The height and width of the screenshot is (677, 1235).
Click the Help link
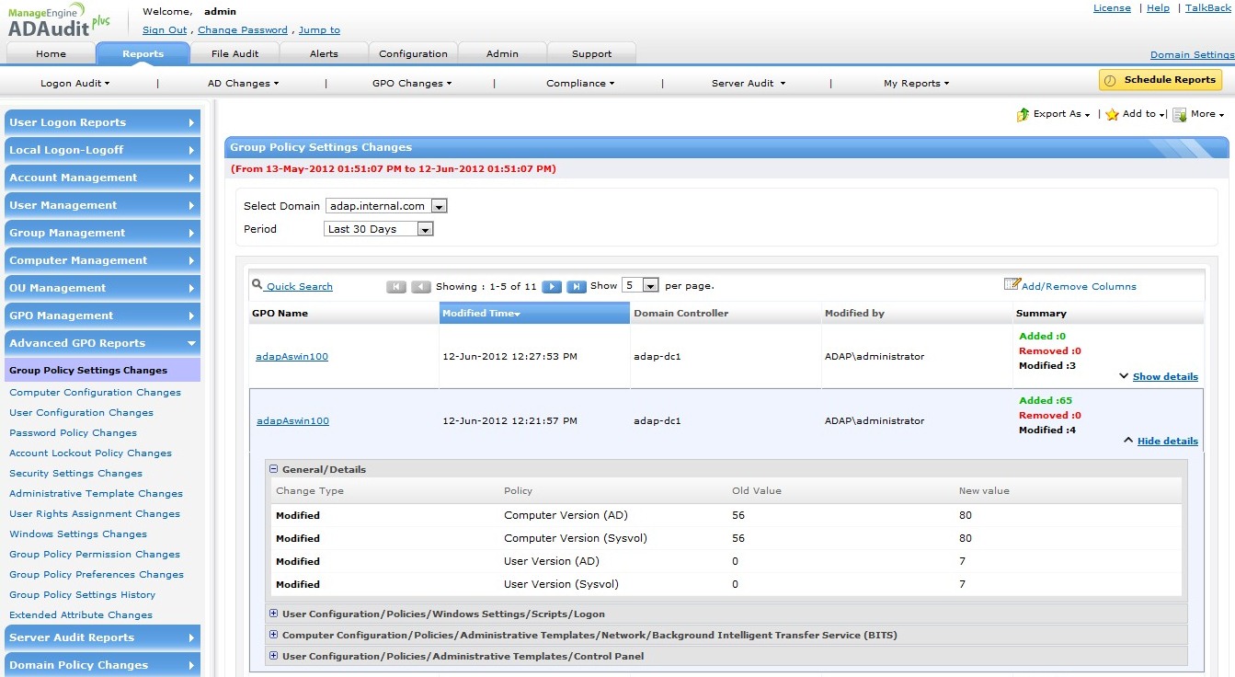point(1158,8)
